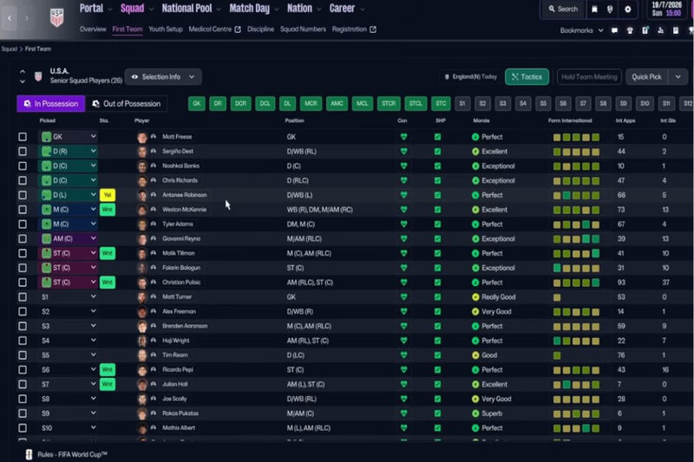Click the Quick Pick button
The height and width of the screenshot is (462, 694).
pyautogui.click(x=646, y=77)
